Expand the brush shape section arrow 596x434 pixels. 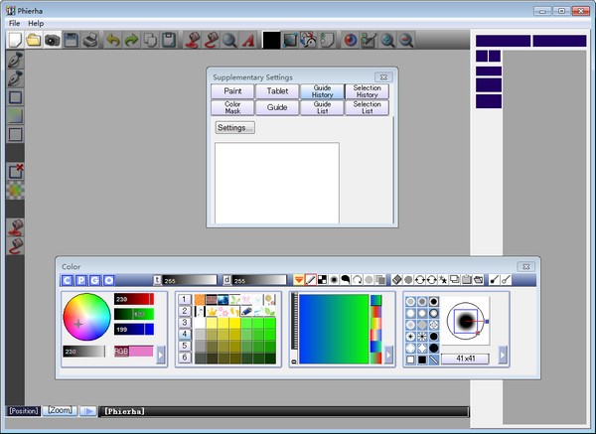click(x=503, y=354)
